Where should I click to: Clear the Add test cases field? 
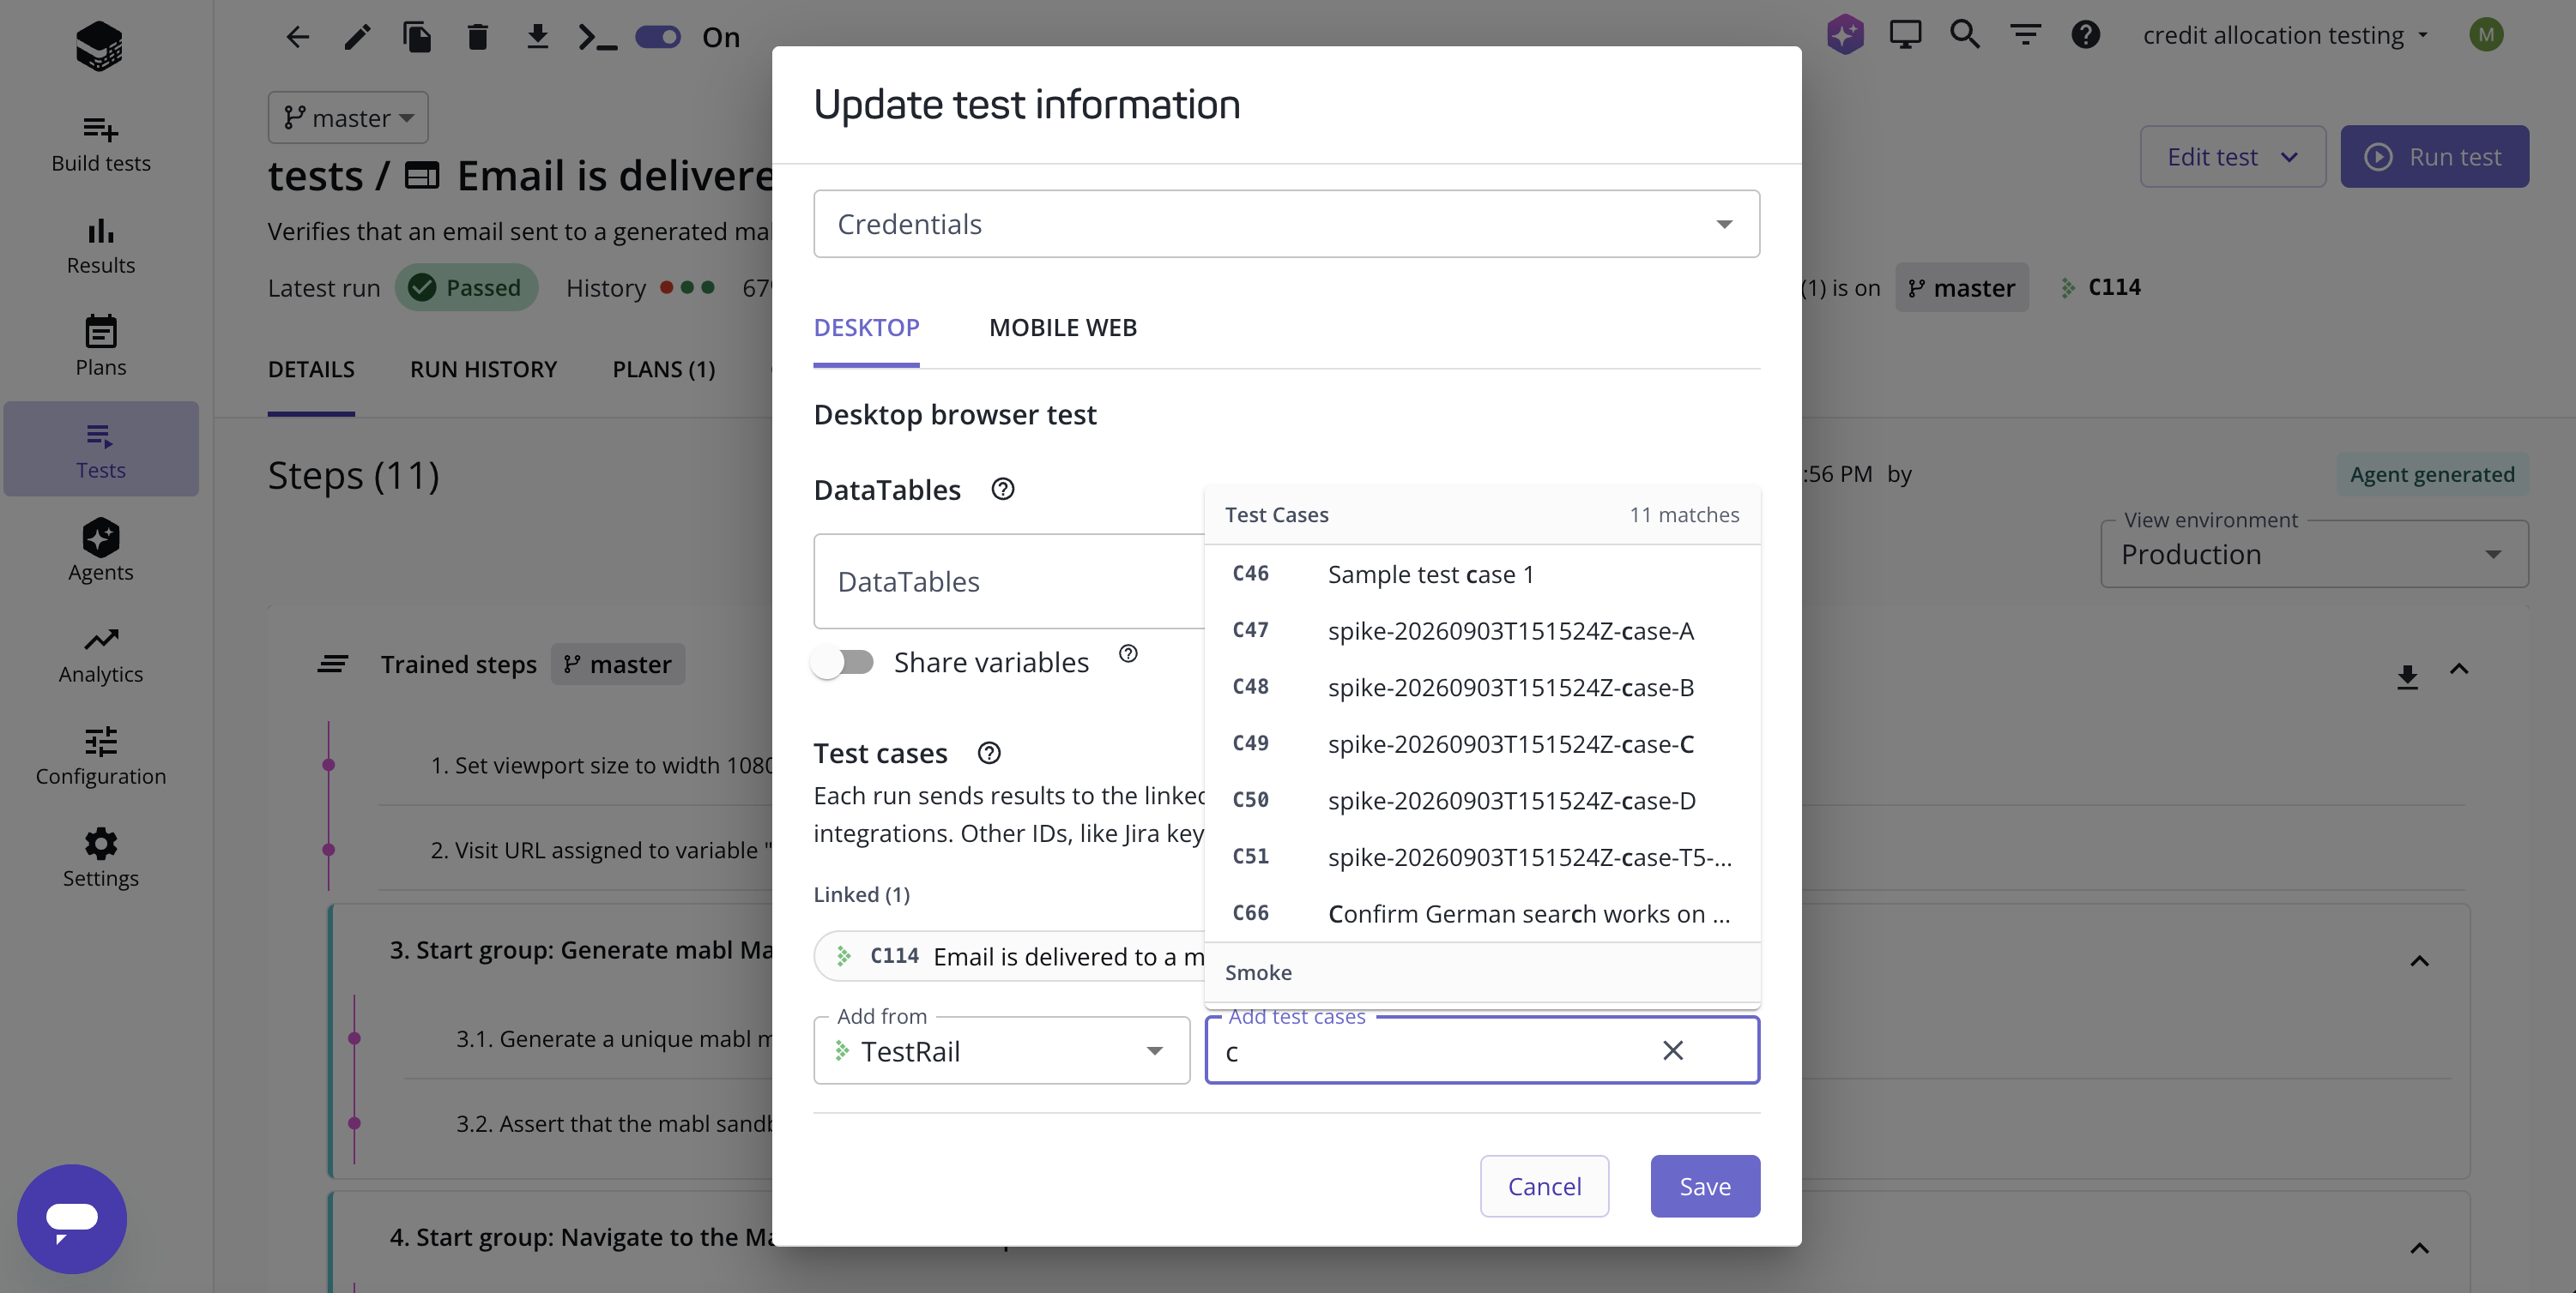coord(1673,1050)
